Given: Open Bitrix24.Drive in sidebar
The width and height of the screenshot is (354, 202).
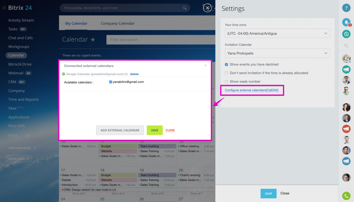Looking at the screenshot, I should coord(20,64).
